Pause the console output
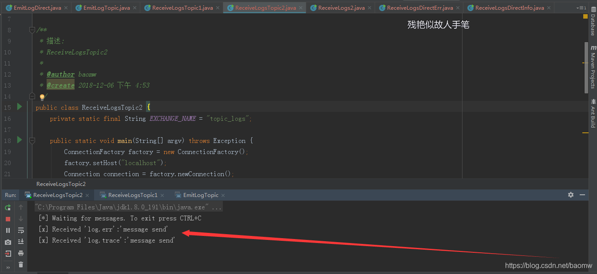The image size is (597, 274). point(8,230)
